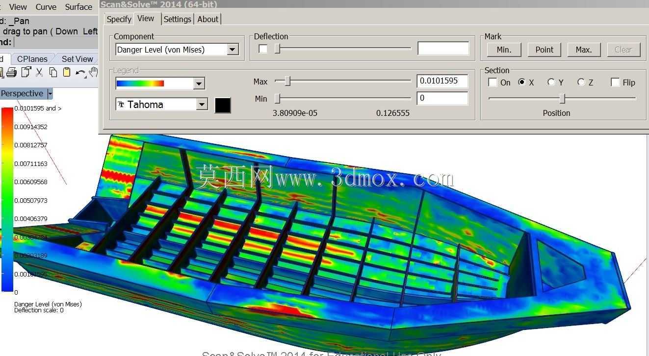649x356 pixels.
Task: Click 'Danger Level (von Mises)' legend caption
Action: coord(48,304)
